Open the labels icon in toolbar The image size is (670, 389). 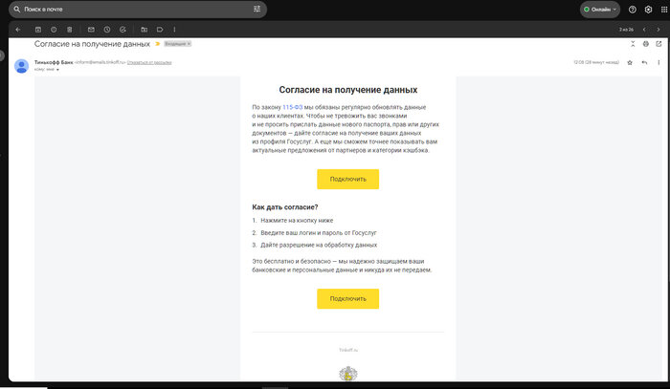point(160,30)
